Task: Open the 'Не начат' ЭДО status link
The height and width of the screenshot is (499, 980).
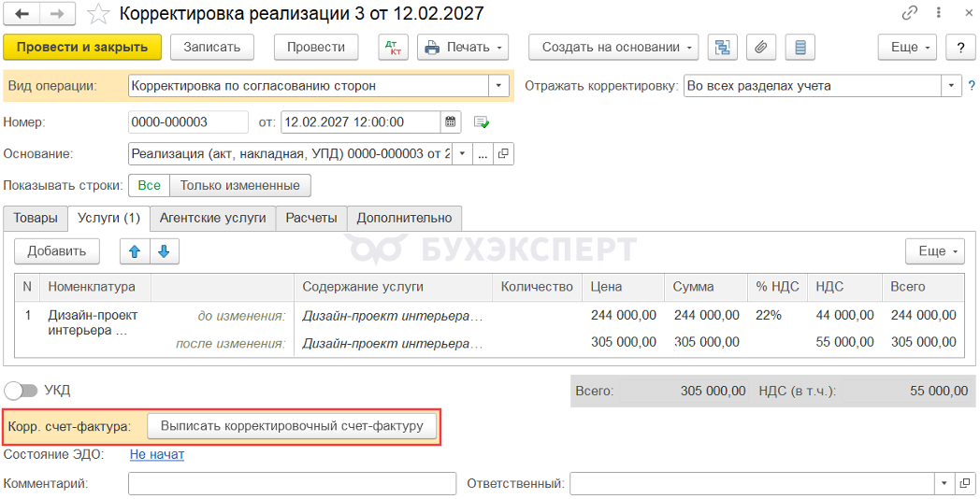Action: (x=157, y=455)
